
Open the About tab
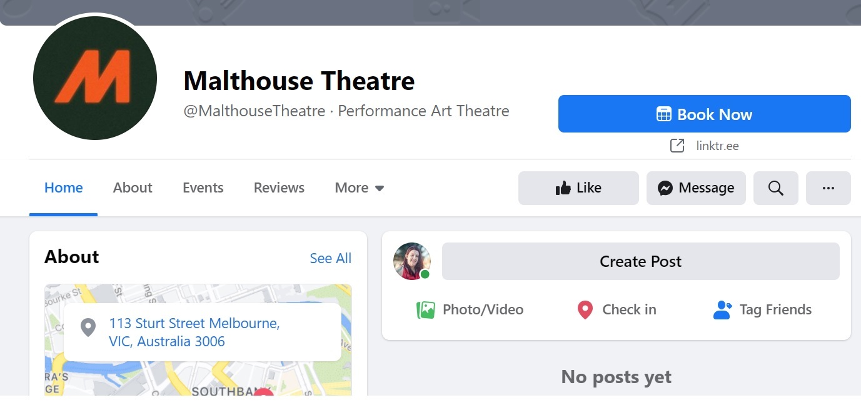pyautogui.click(x=133, y=187)
